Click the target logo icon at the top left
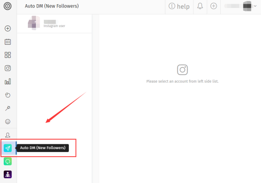Viewport: 261px width, 183px height. [8, 6]
